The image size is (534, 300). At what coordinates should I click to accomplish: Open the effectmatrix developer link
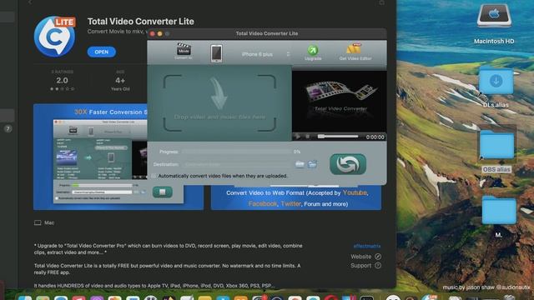pyautogui.click(x=367, y=246)
